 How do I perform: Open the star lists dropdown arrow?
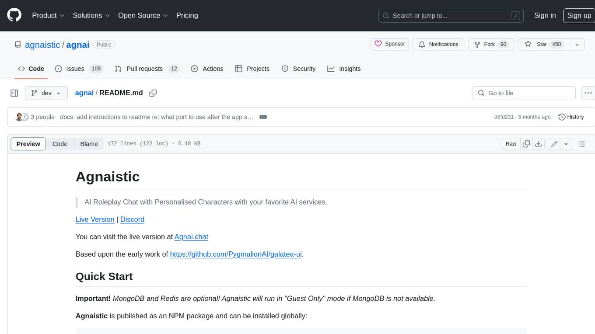tap(577, 44)
